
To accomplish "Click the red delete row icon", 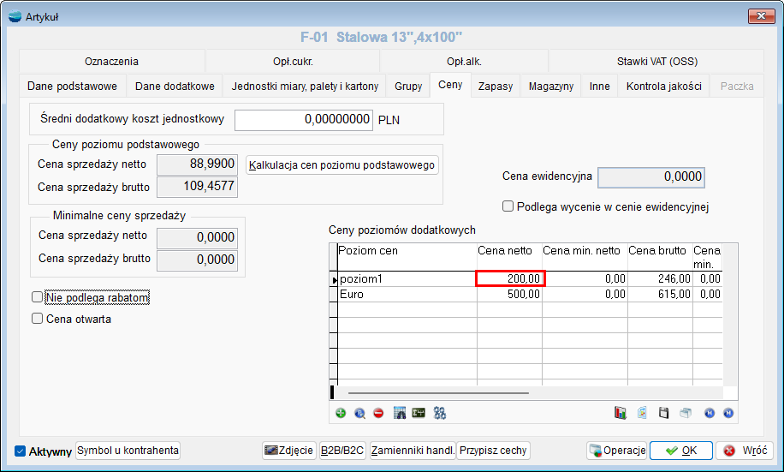I will (x=378, y=413).
